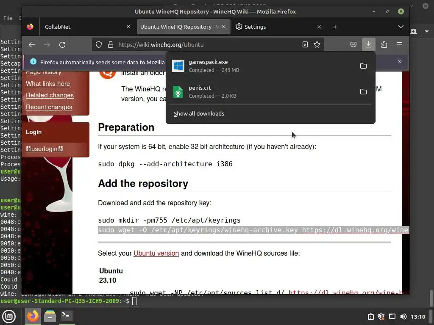Go forward with the toolbar arrow

[47, 45]
